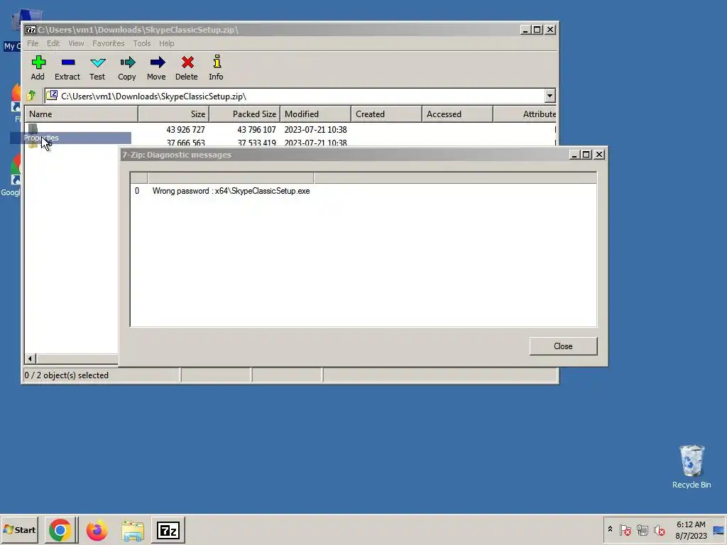Sort by Size column header

pyautogui.click(x=174, y=114)
